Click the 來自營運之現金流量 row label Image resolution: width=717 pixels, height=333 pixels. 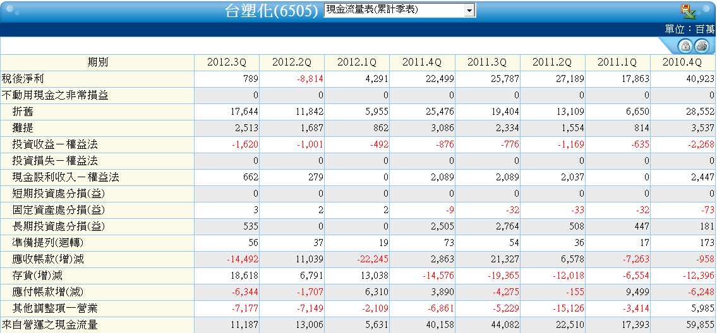(x=50, y=325)
